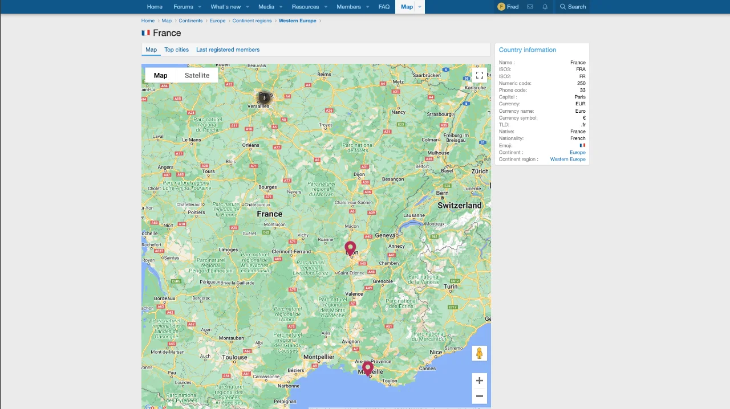Click the Bordeaux city label on the map
Screen dimensions: 730x409
tap(164, 298)
